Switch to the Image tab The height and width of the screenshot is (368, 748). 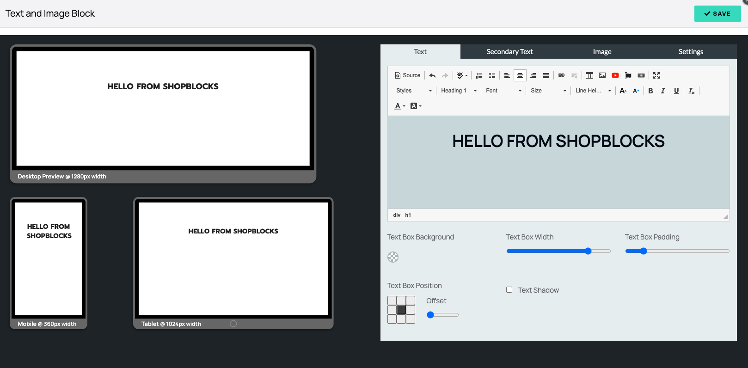[x=602, y=52]
